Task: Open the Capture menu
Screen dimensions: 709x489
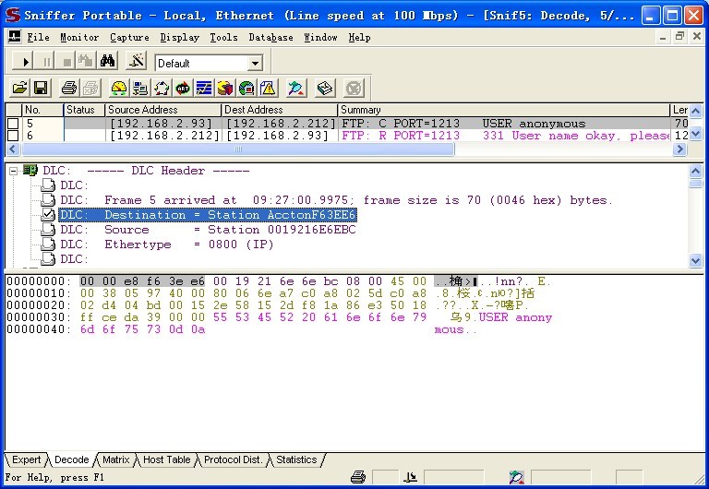Action: coord(129,38)
